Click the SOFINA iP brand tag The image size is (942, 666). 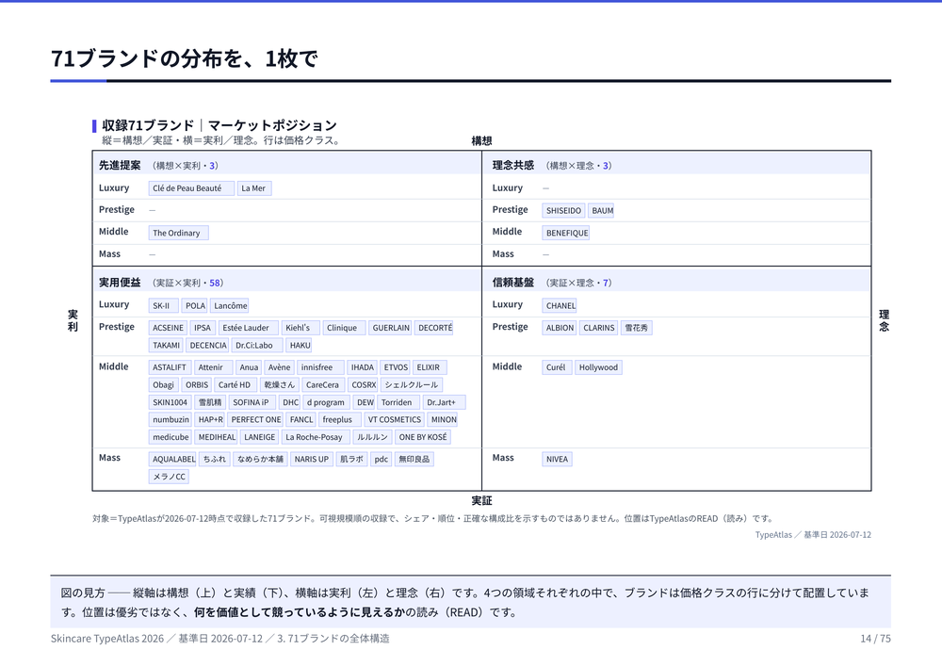click(252, 402)
